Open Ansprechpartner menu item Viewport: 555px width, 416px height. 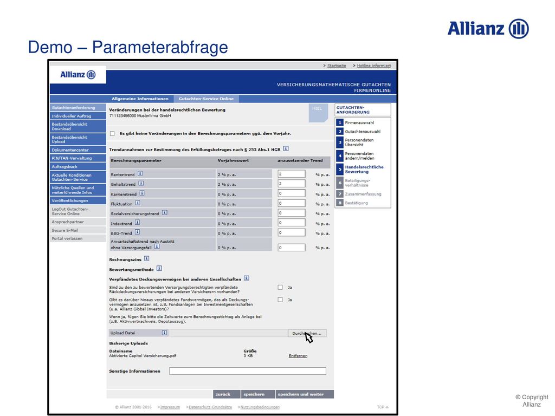coord(78,222)
